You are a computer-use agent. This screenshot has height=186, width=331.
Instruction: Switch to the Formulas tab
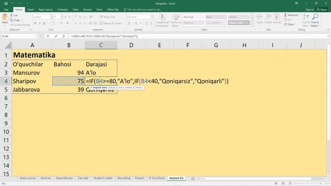coord(63,10)
